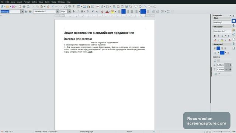This screenshot has height=133, width=236.
Task: Toggle Formatting Marks pilcrow icon
Action: [74, 7]
